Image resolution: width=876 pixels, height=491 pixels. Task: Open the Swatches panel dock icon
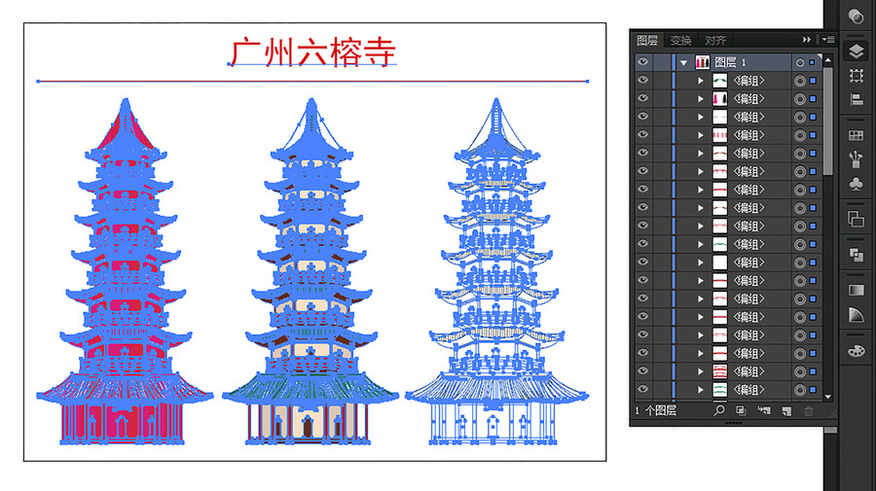pyautogui.click(x=856, y=135)
